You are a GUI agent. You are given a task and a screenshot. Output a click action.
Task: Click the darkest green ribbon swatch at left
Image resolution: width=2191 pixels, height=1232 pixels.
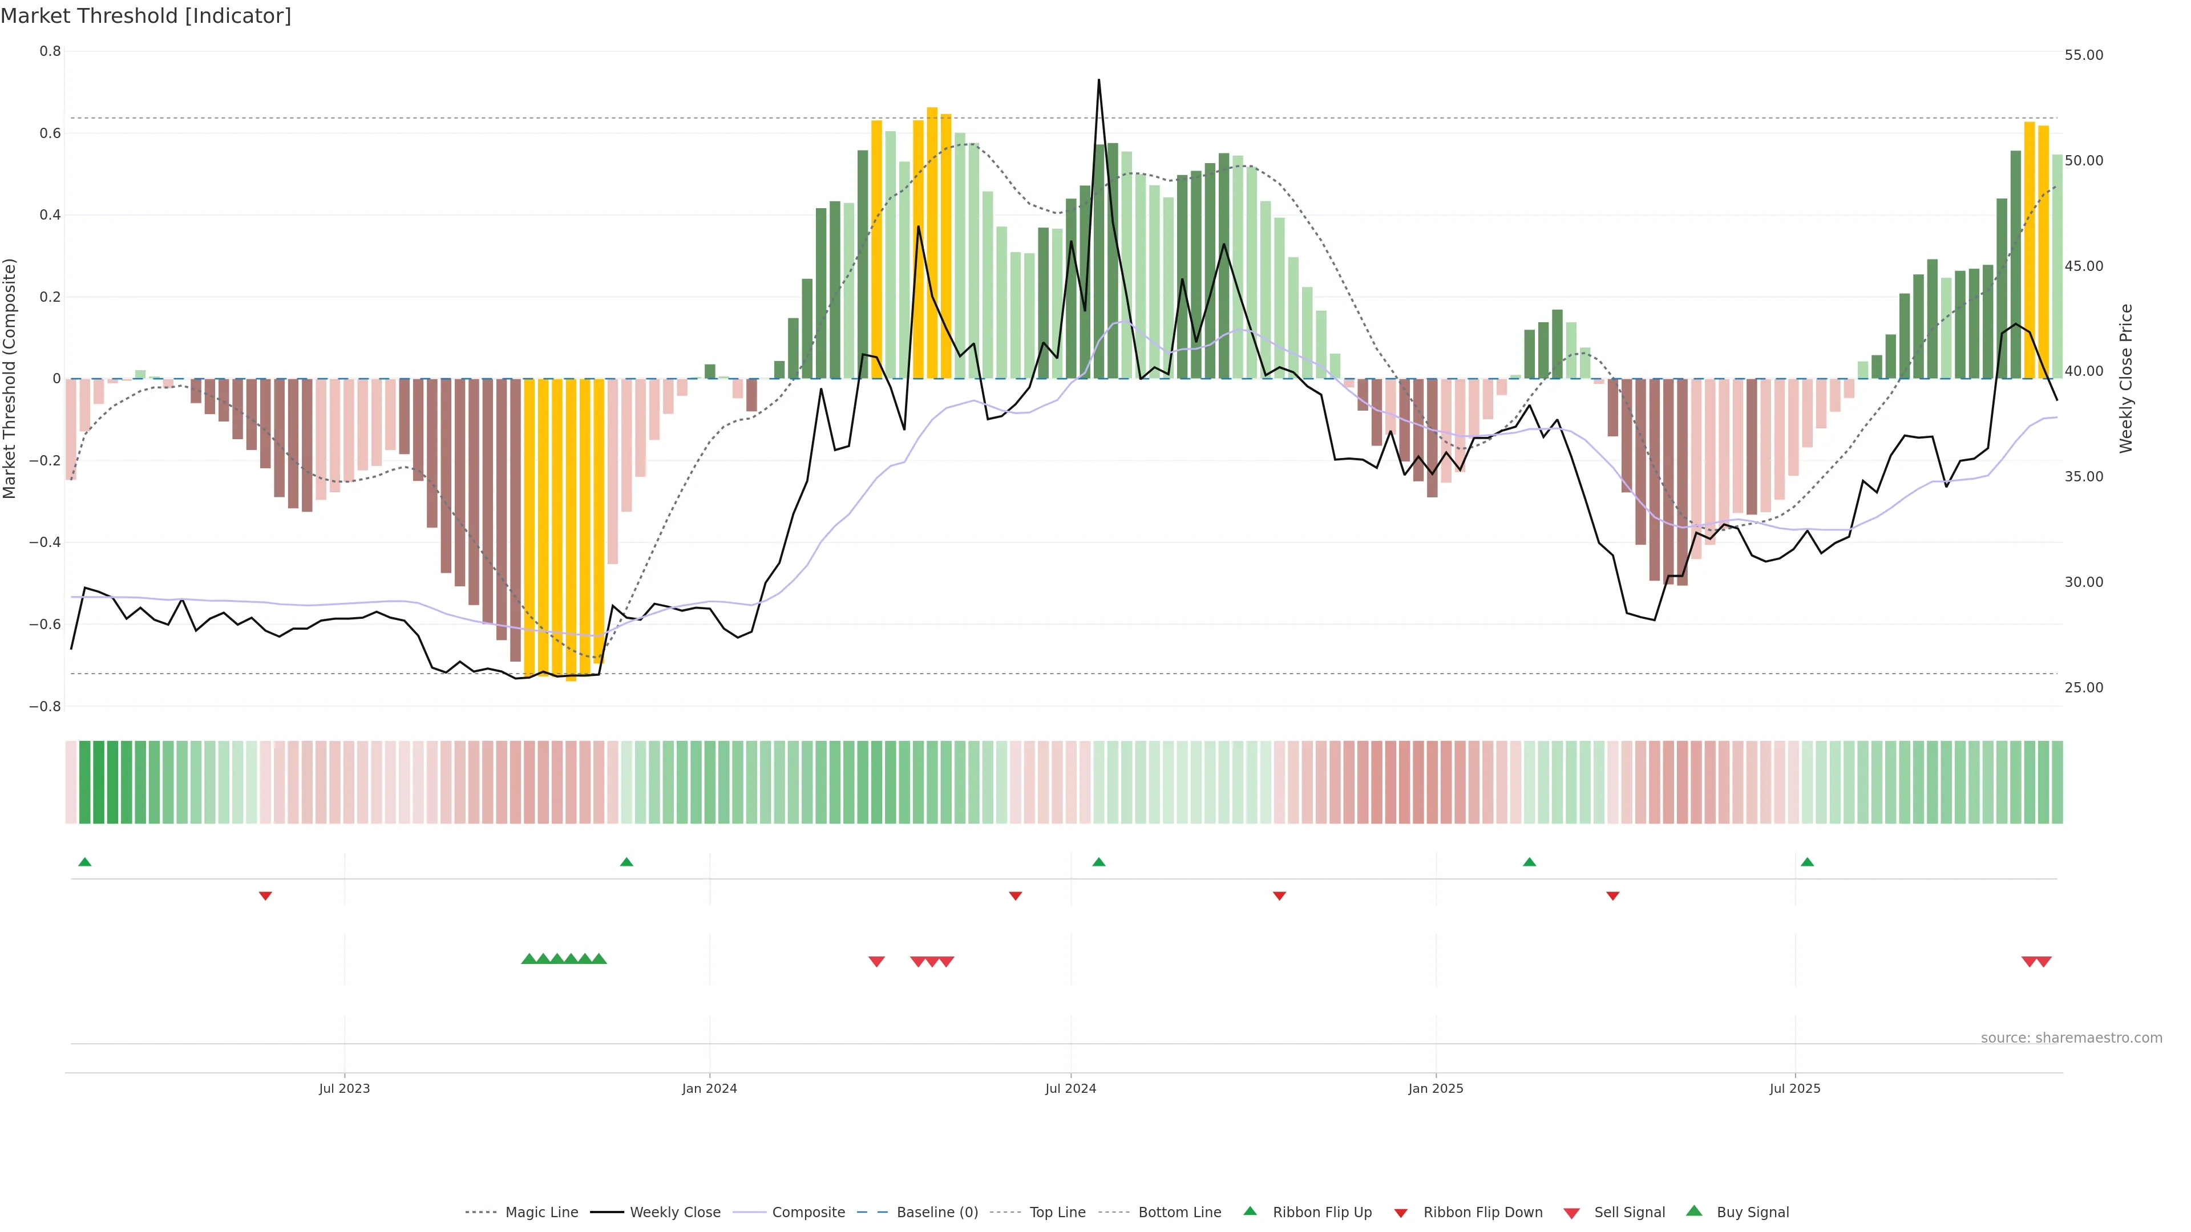[99, 782]
